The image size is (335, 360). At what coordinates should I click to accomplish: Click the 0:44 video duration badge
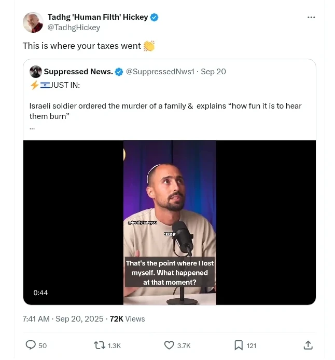[x=40, y=292]
